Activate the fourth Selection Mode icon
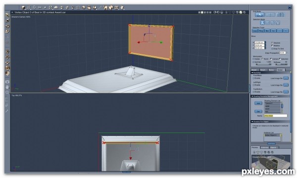The width and height of the screenshot is (297, 178). point(278,23)
